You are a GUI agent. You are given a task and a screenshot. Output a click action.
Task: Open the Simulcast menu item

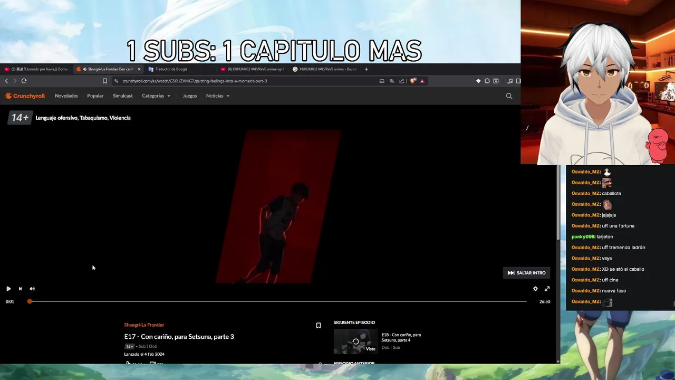coord(122,96)
